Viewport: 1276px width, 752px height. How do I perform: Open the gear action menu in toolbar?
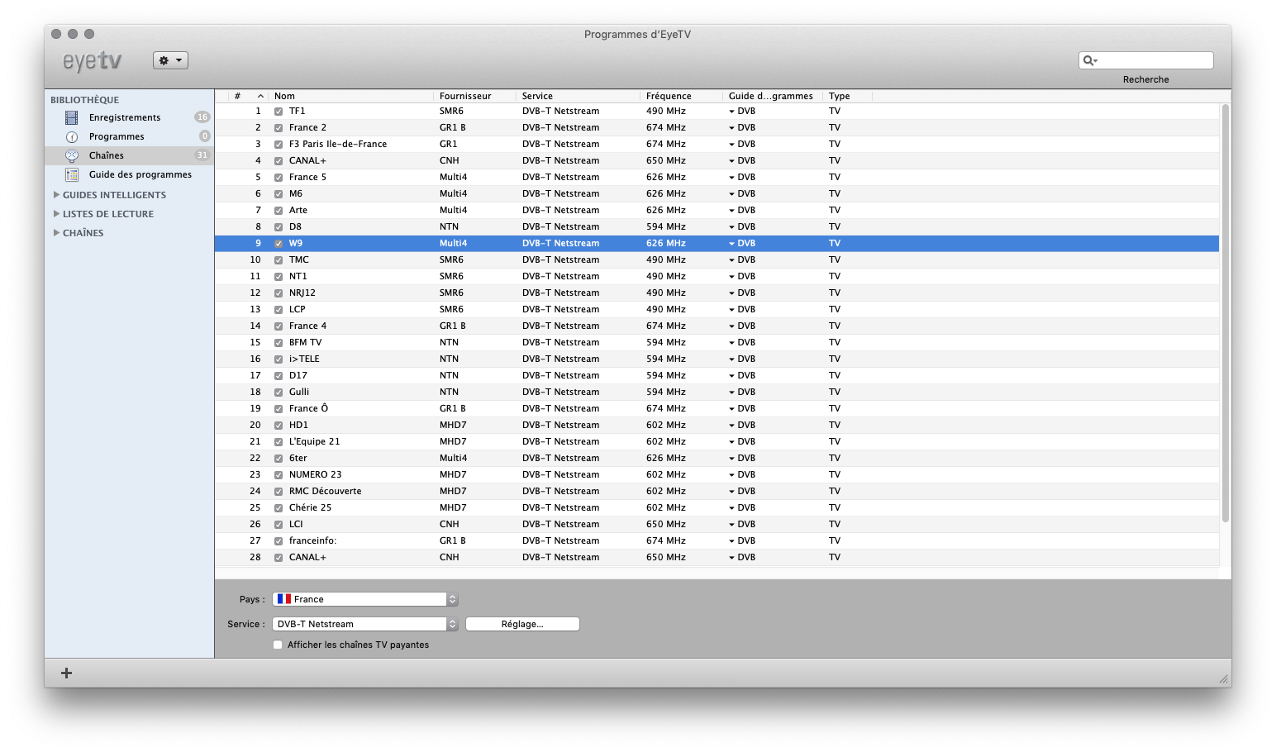170,60
